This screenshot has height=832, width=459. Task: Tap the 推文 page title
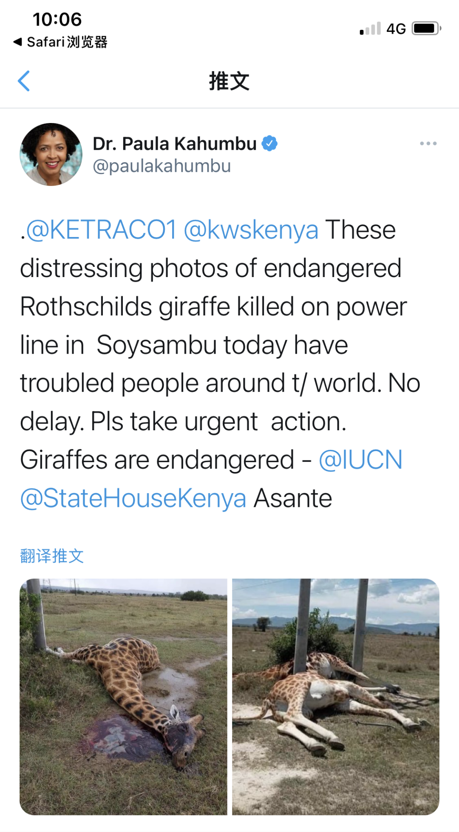coord(229,81)
